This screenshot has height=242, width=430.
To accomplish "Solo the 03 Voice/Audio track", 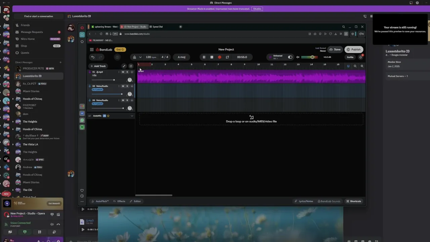I will point(127,100).
